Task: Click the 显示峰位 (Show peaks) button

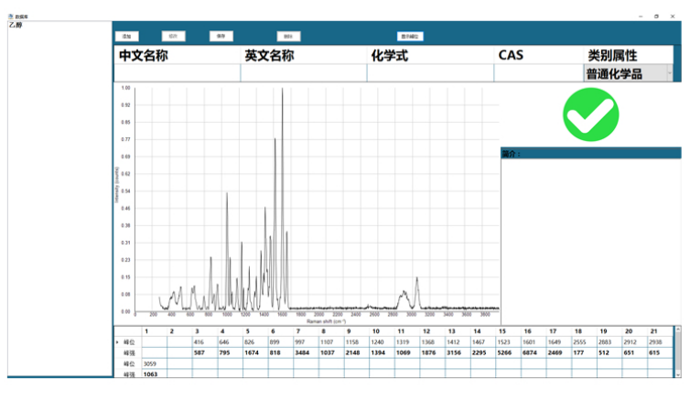Action: click(410, 37)
